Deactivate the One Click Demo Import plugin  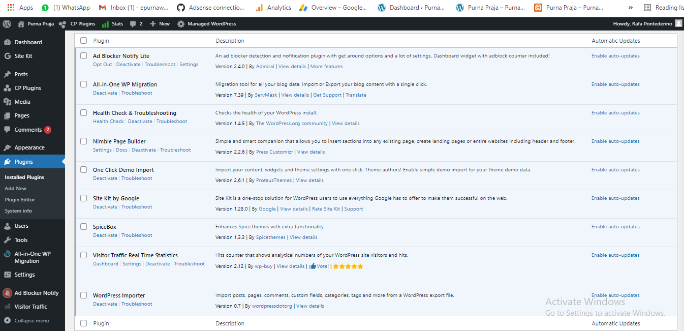[105, 178]
